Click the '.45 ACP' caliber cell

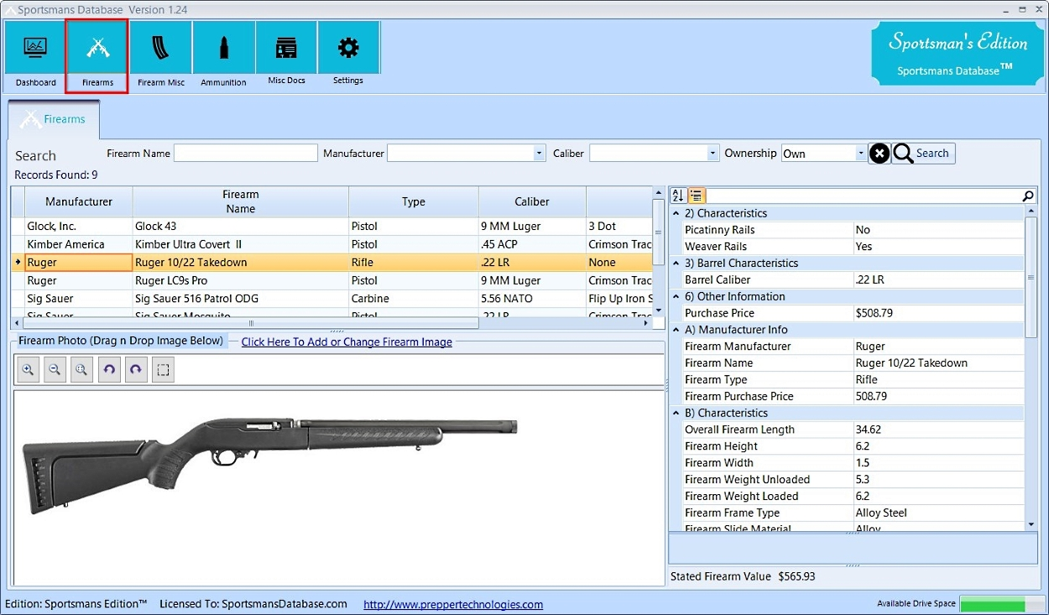click(532, 244)
